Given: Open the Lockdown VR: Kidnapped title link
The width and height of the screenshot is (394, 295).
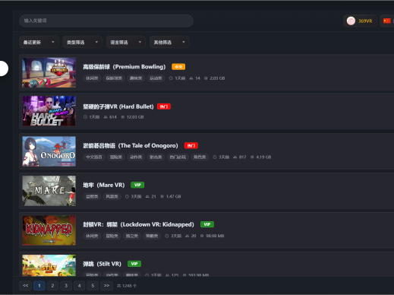Looking at the screenshot, I should [138, 224].
